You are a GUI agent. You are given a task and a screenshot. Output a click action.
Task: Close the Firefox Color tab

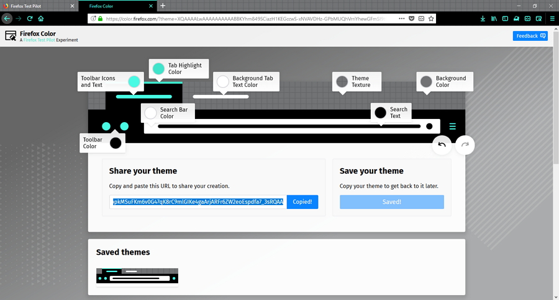click(x=151, y=6)
